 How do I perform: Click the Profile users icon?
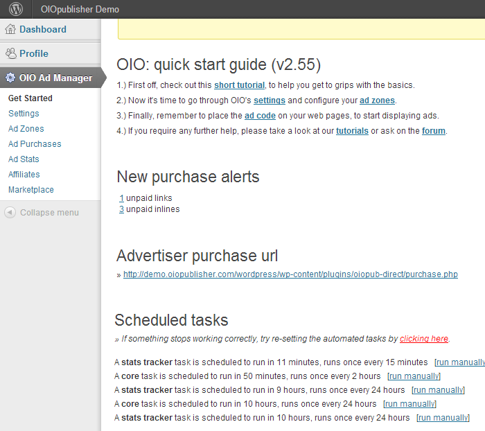[x=11, y=53]
